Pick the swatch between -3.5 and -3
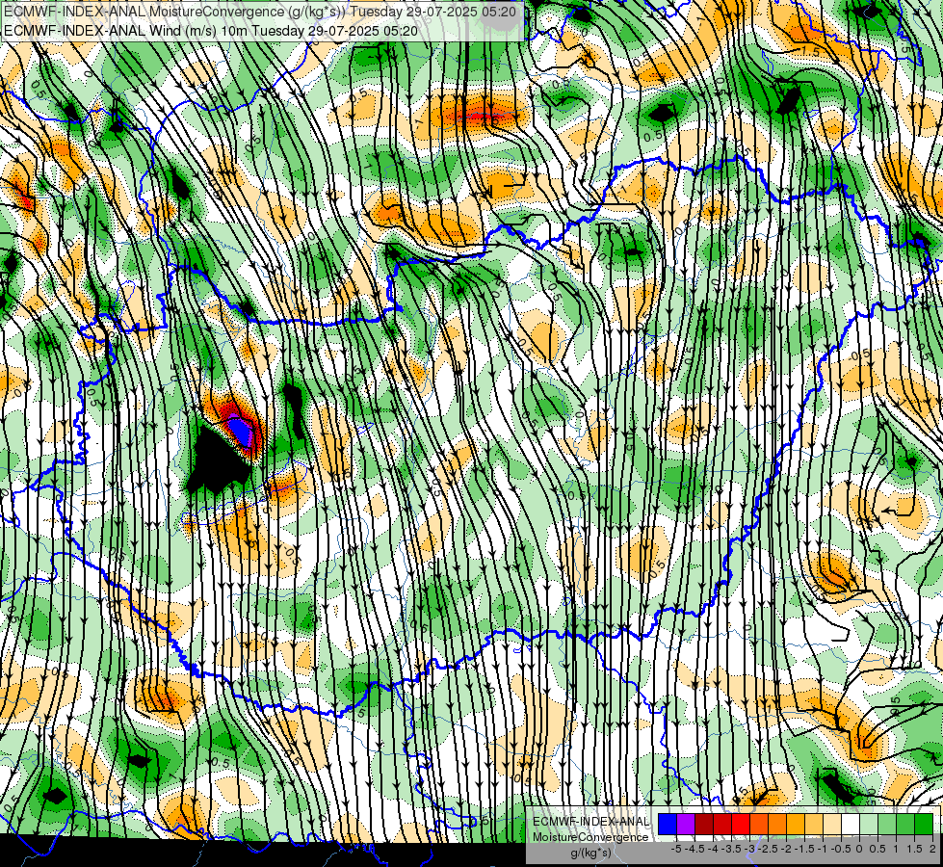 [741, 824]
